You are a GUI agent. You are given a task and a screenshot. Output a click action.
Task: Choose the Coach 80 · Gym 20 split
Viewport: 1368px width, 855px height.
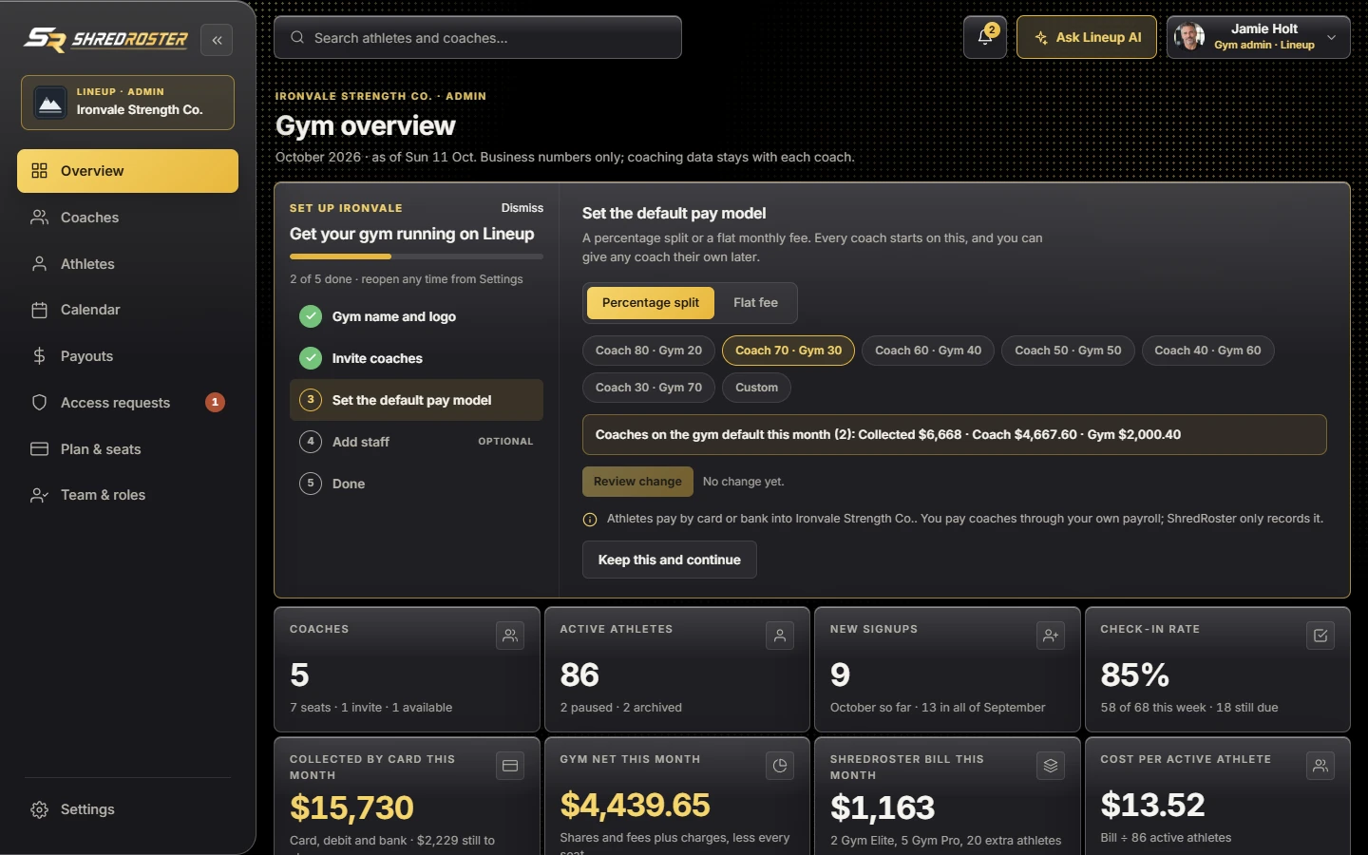[x=649, y=351]
